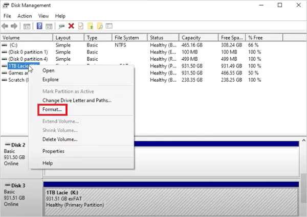Click the folder with magnifier icon
Screen dimensions: 307x217
(x=100, y=26)
